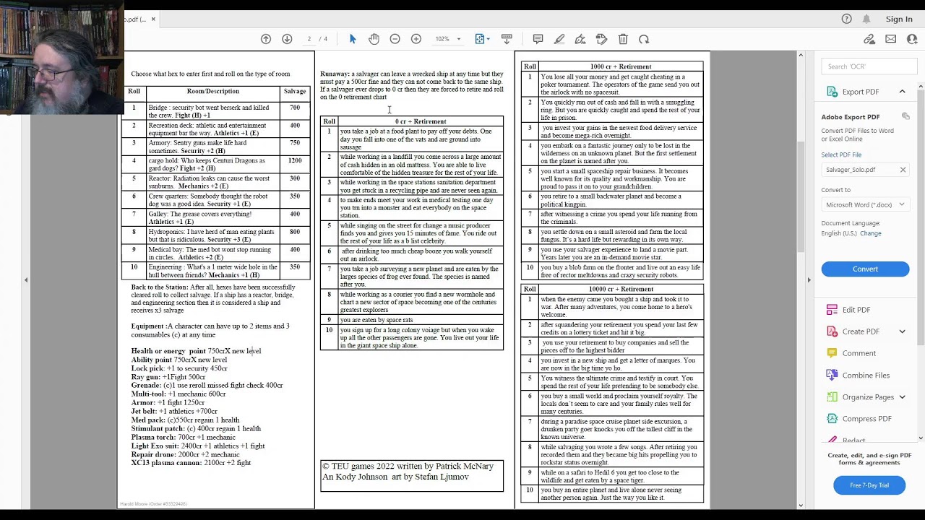Rotate the page with the rotate icon
The width and height of the screenshot is (925, 520).
coord(644,39)
